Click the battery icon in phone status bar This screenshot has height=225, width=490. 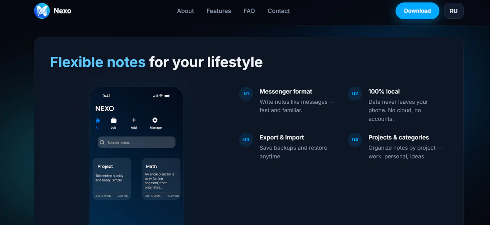tap(167, 96)
